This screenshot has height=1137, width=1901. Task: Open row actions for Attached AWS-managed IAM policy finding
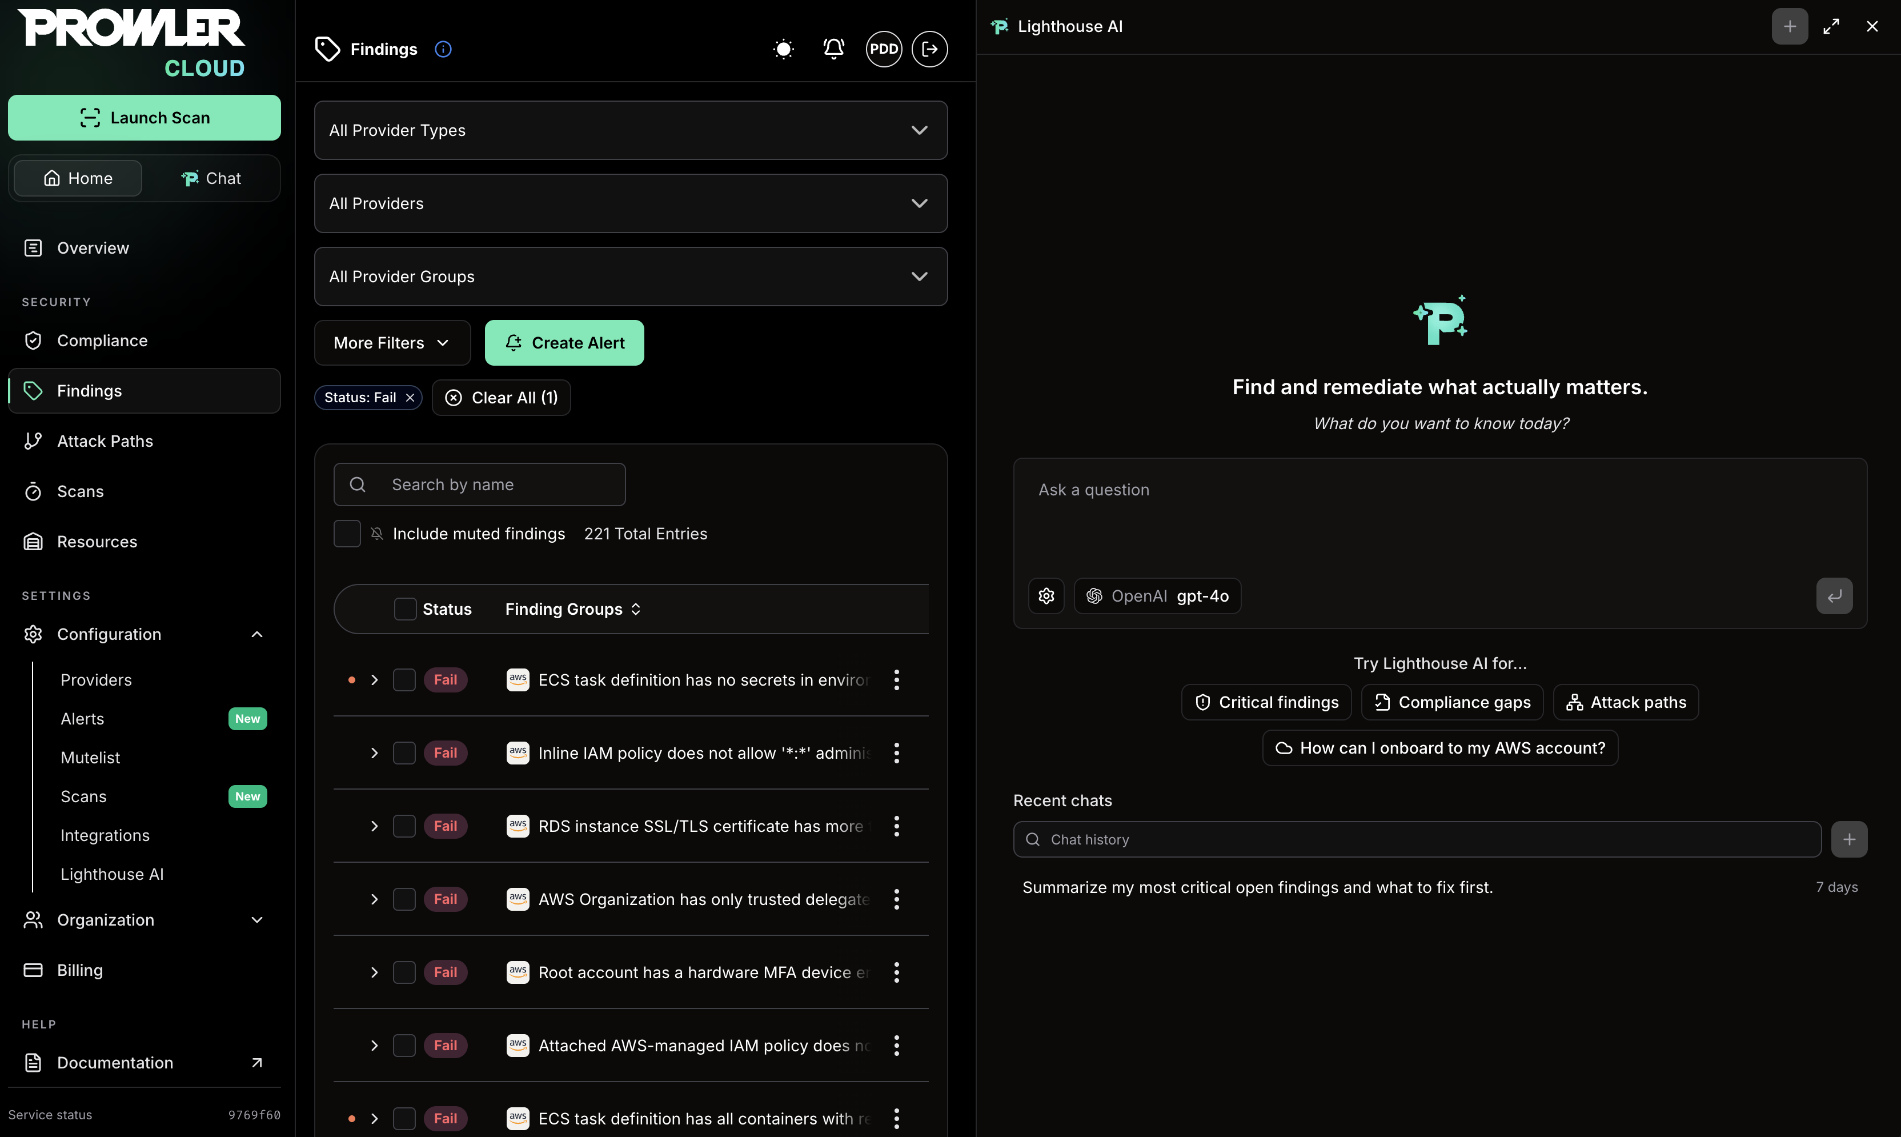[x=896, y=1046]
